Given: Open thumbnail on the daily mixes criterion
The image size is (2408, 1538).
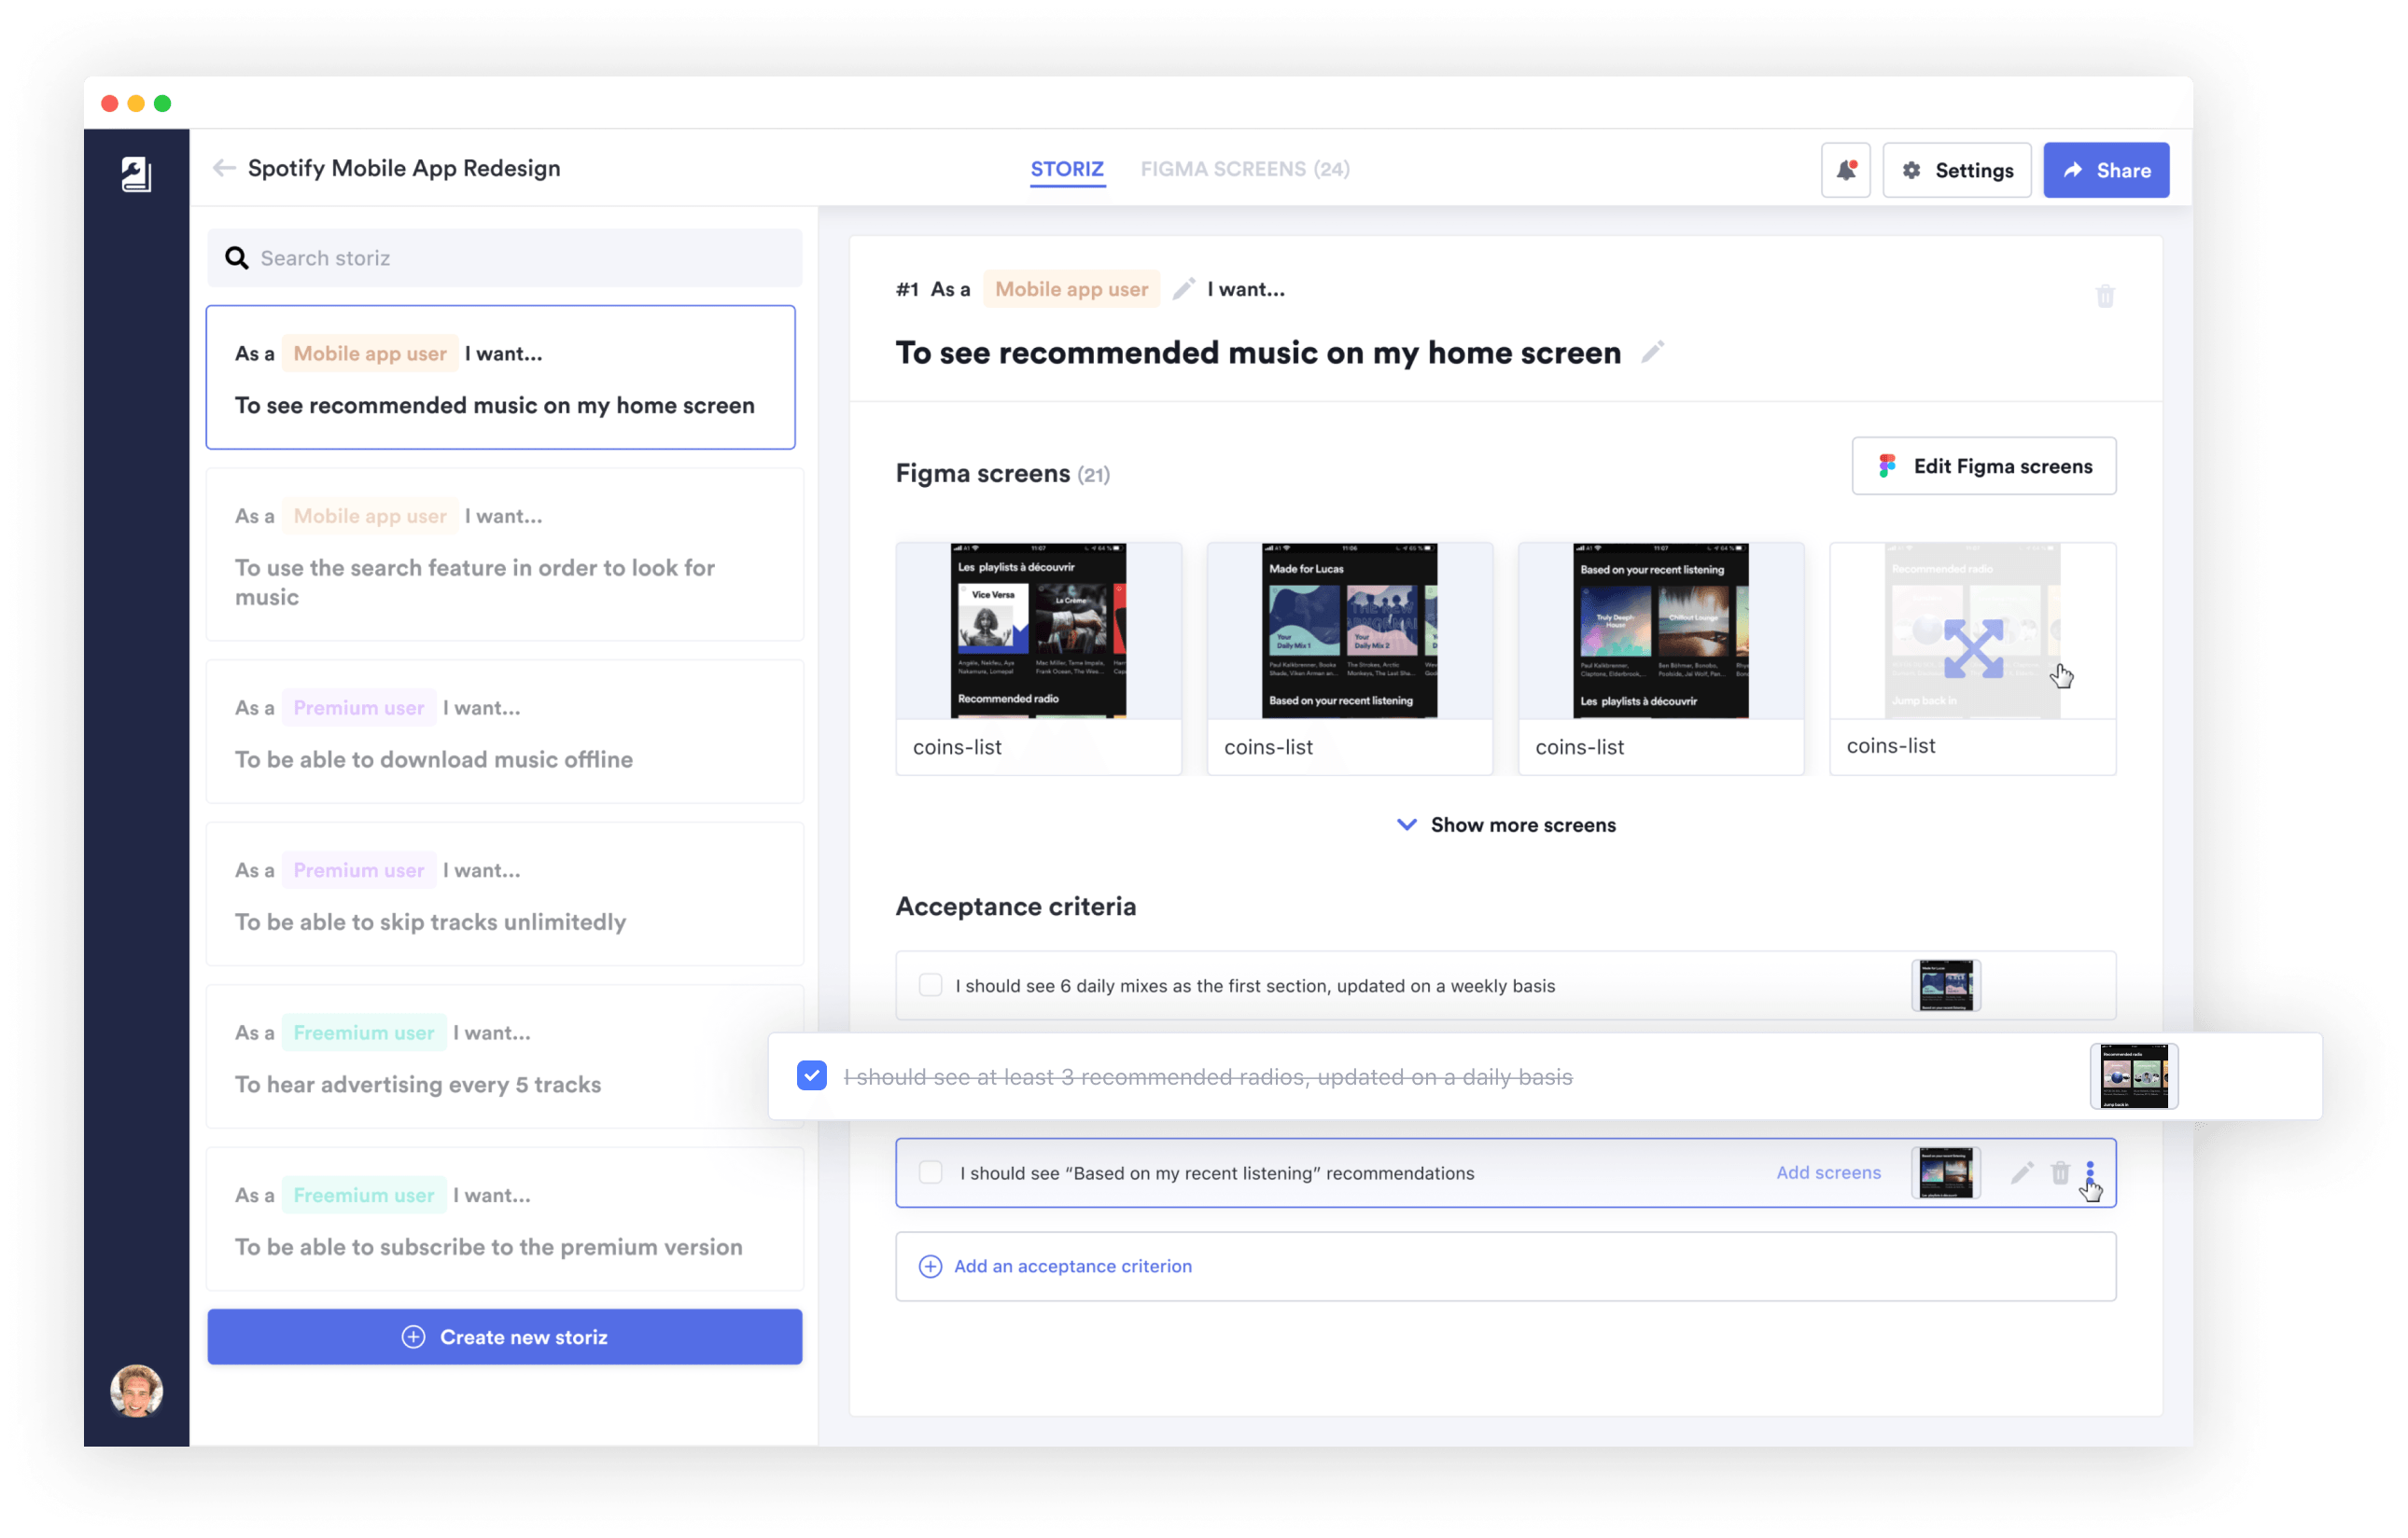Looking at the screenshot, I should (x=1945, y=985).
